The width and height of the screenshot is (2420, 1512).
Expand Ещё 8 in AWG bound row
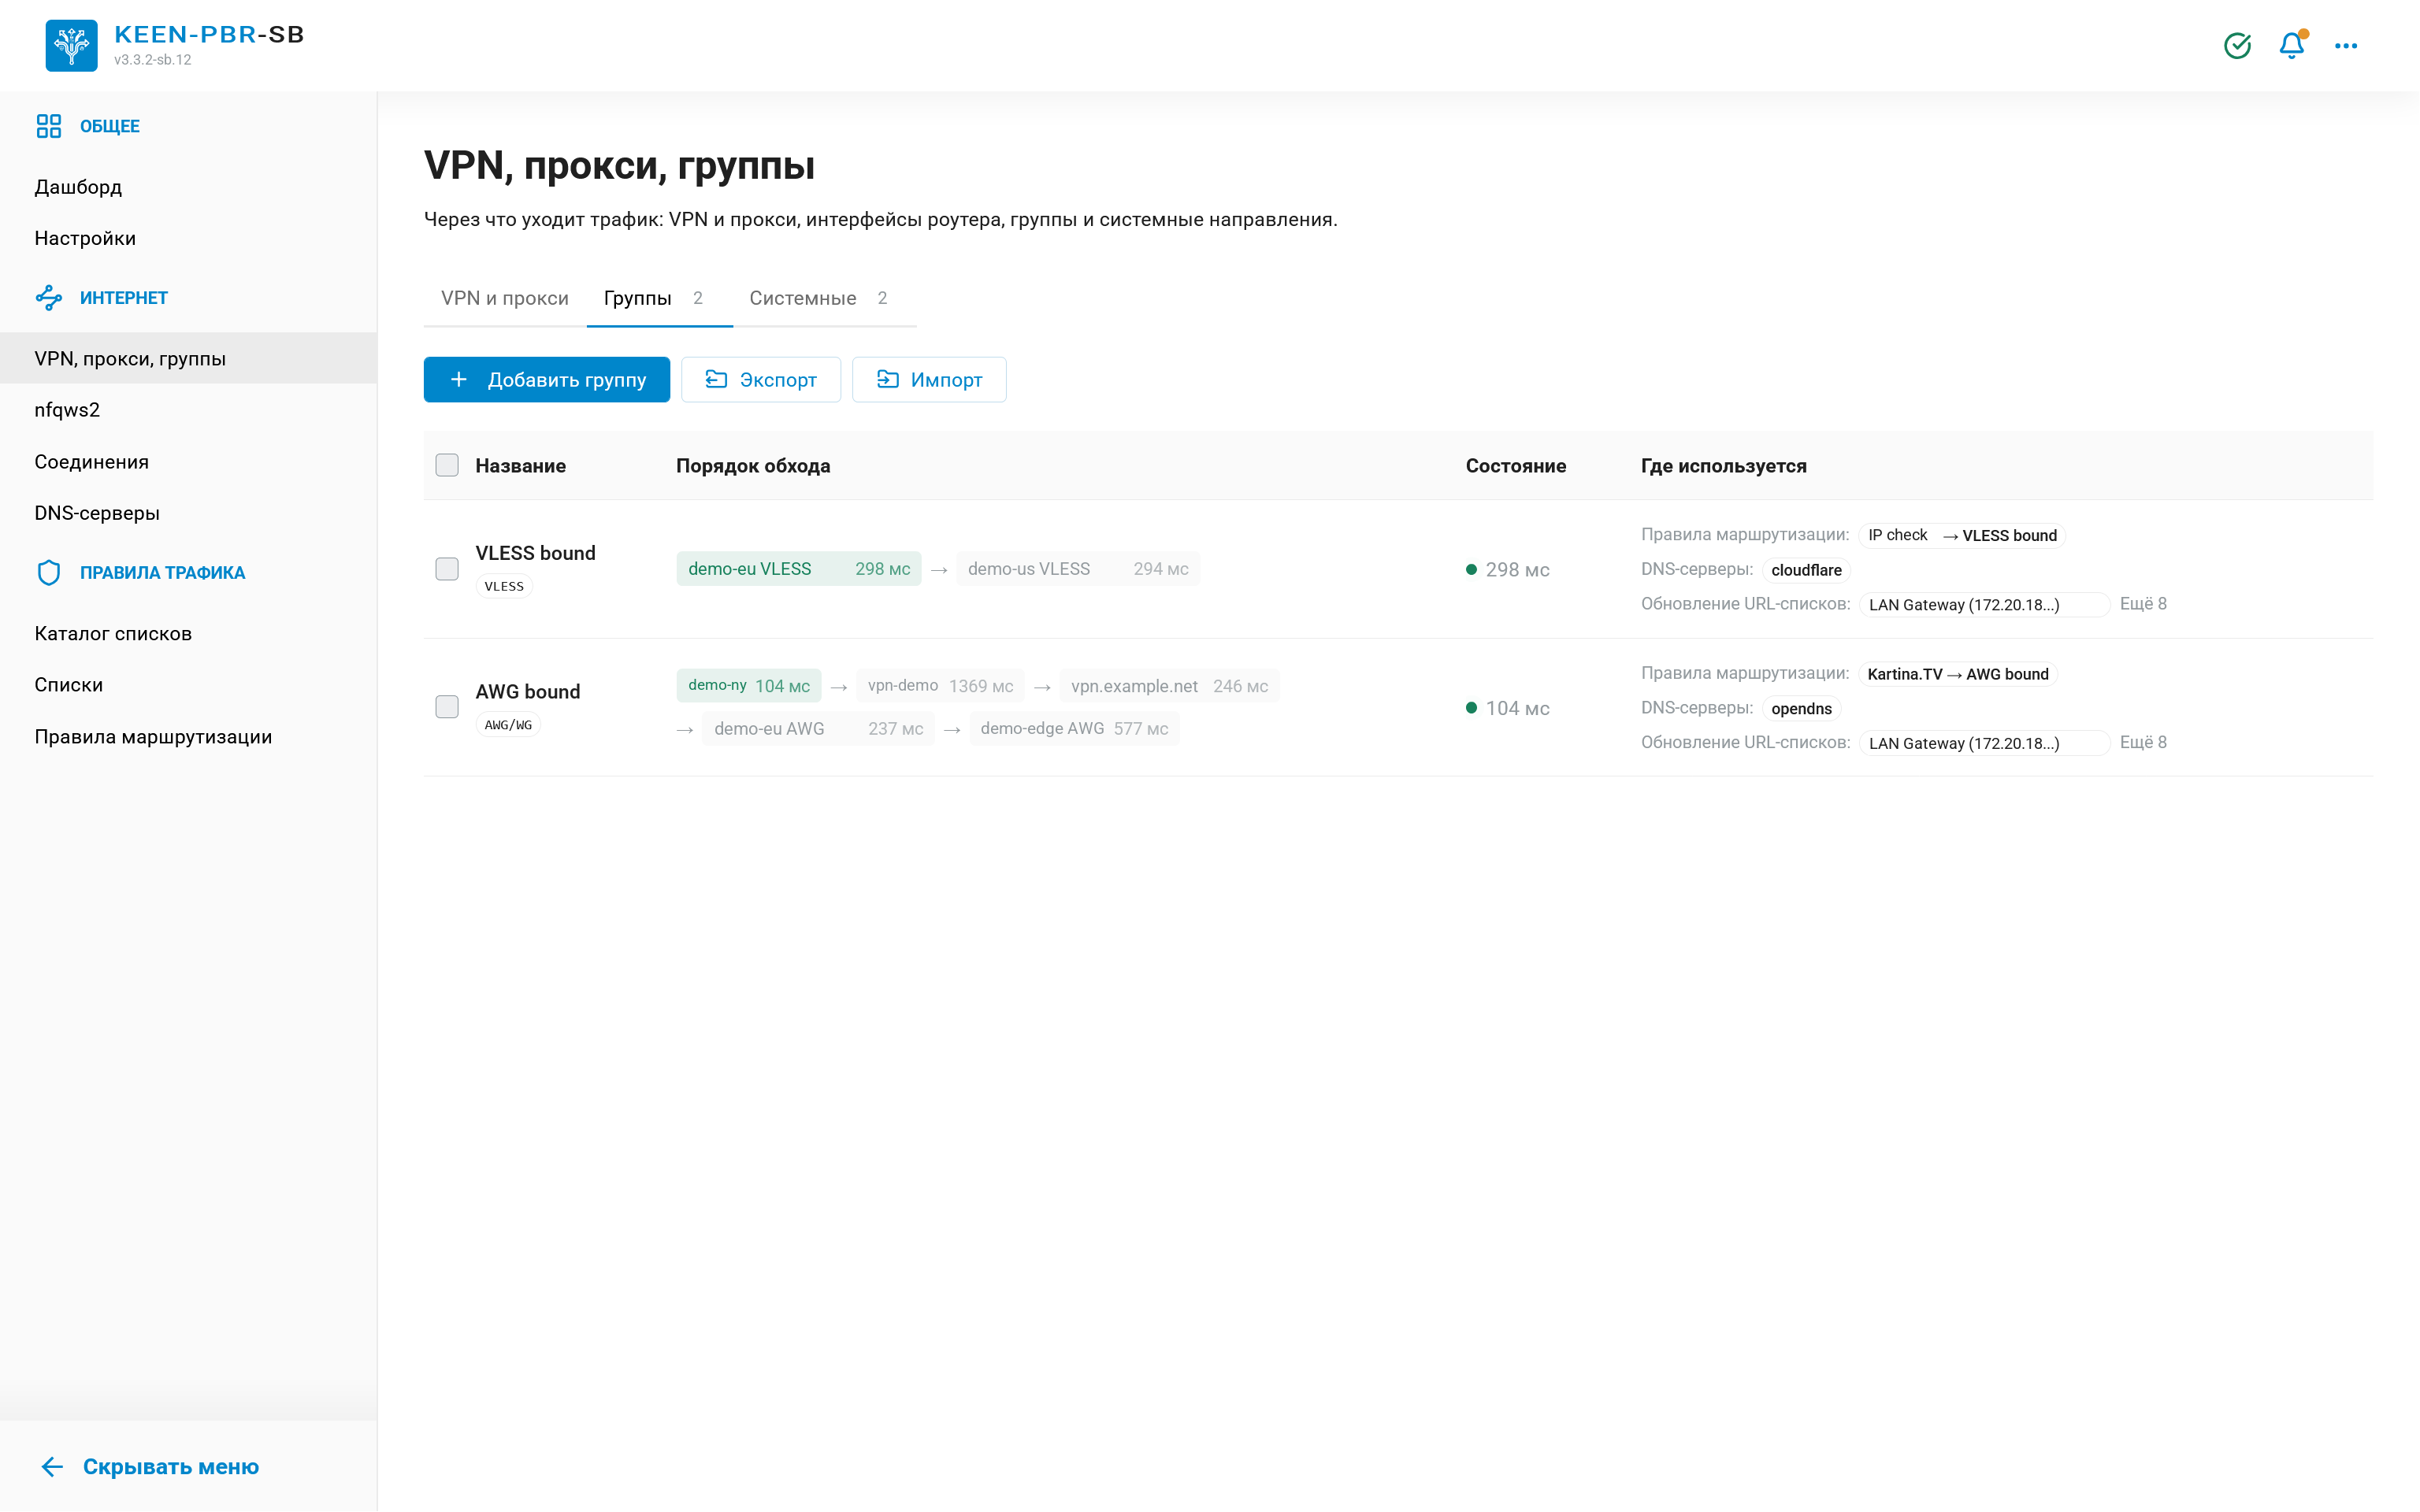[2143, 742]
